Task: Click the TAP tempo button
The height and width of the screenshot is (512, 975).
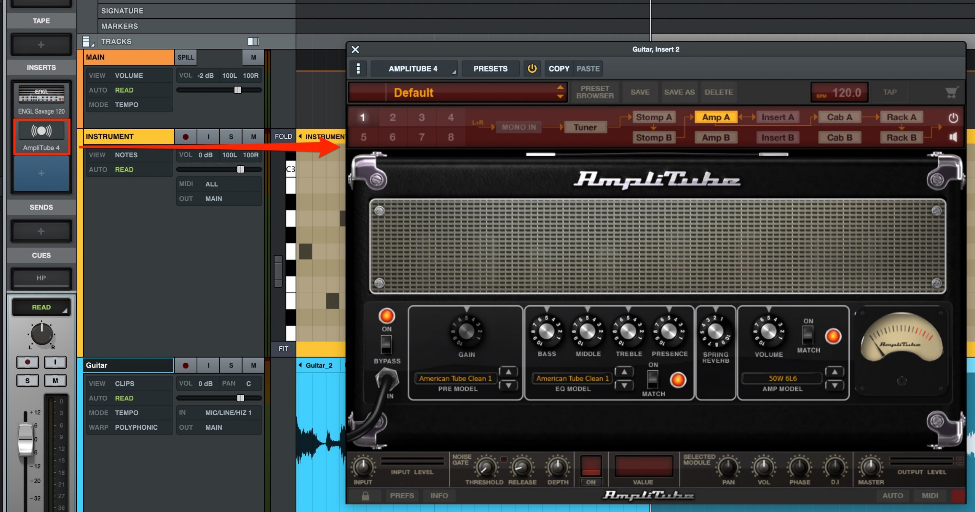Action: [x=890, y=92]
